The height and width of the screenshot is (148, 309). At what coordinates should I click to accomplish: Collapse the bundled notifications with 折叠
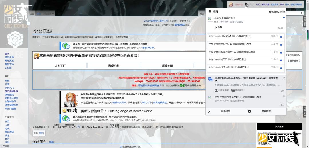[218, 27]
